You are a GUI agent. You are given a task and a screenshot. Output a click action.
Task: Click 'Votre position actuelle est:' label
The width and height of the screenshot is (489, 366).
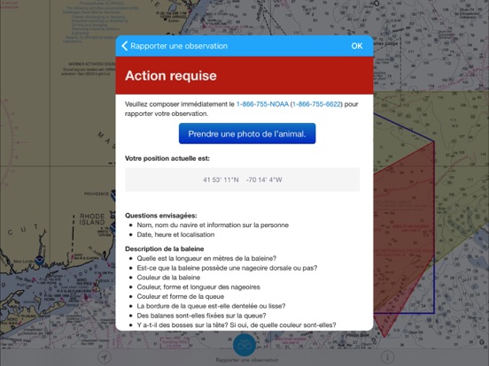coord(167,158)
